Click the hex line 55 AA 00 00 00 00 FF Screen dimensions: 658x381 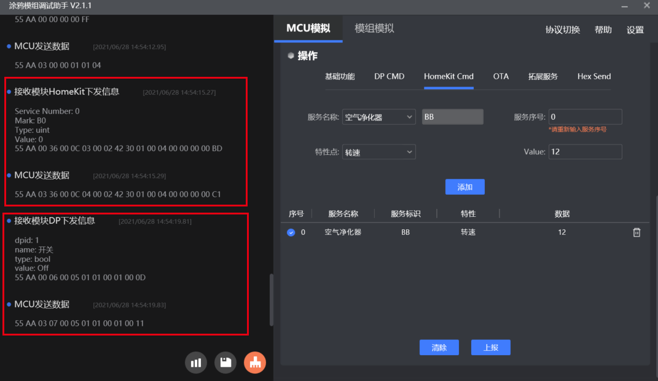(x=52, y=19)
